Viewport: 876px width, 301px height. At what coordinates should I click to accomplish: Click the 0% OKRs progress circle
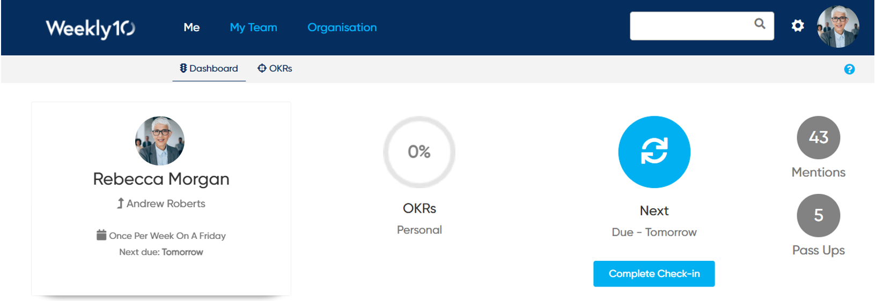point(419,152)
